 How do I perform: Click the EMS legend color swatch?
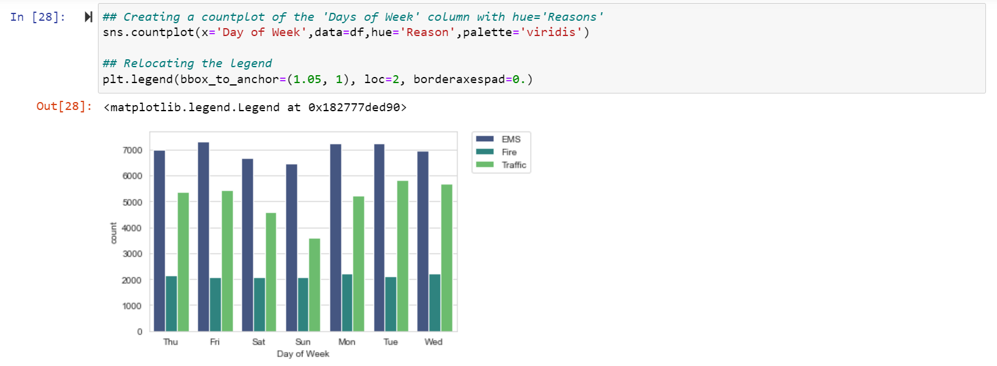[x=485, y=139]
